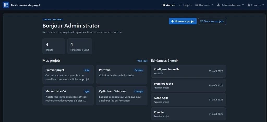Click the Classique badge on Portfolio card
This screenshot has height=122, width=267.
(139, 70)
